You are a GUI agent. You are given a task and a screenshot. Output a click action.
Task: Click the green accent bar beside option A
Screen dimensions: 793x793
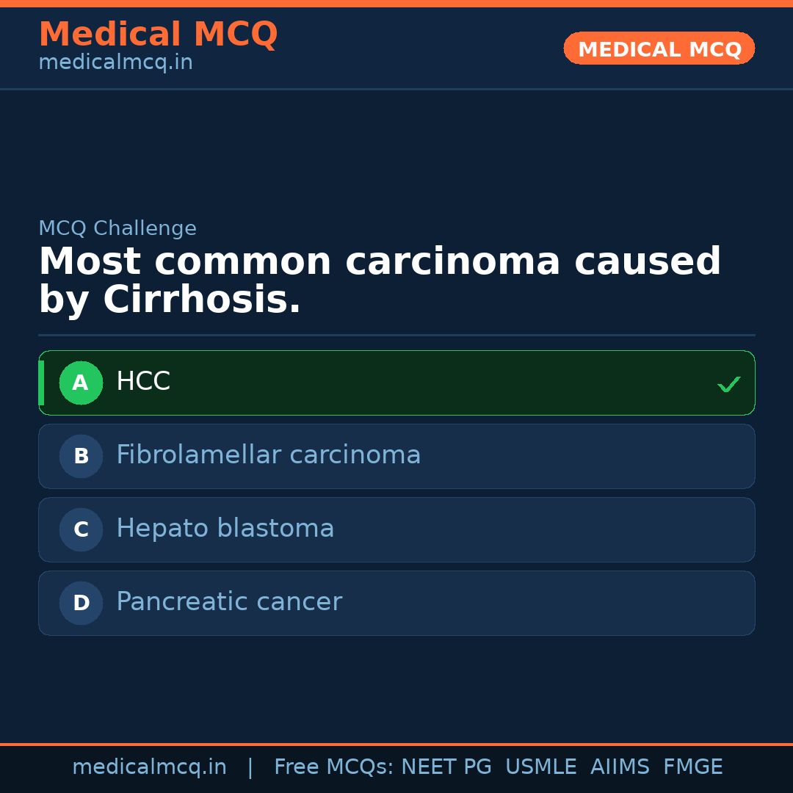tap(41, 383)
